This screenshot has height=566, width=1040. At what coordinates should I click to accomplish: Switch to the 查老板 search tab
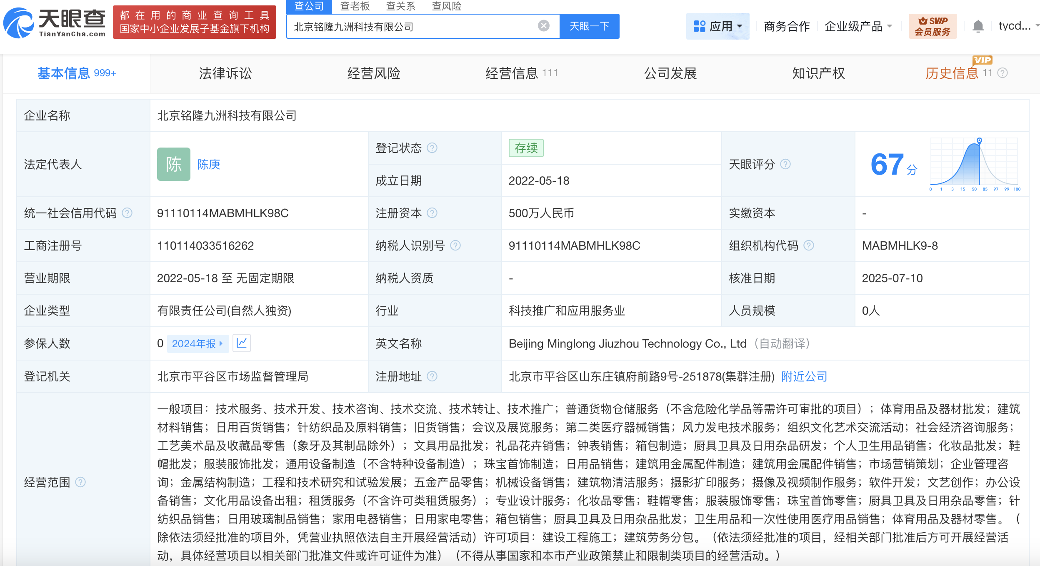click(x=355, y=6)
